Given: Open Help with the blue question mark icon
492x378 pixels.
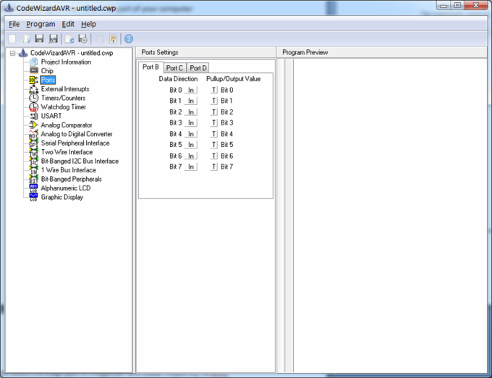Looking at the screenshot, I should 129,38.
